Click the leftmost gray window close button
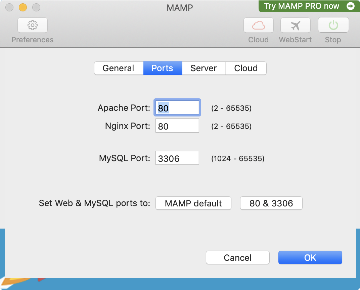Image resolution: width=360 pixels, height=290 pixels. (10, 7)
